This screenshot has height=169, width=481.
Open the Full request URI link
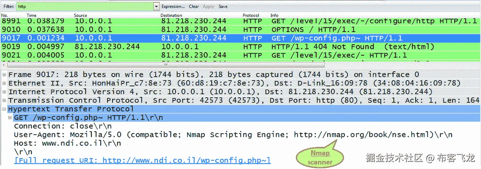pyautogui.click(x=142, y=160)
